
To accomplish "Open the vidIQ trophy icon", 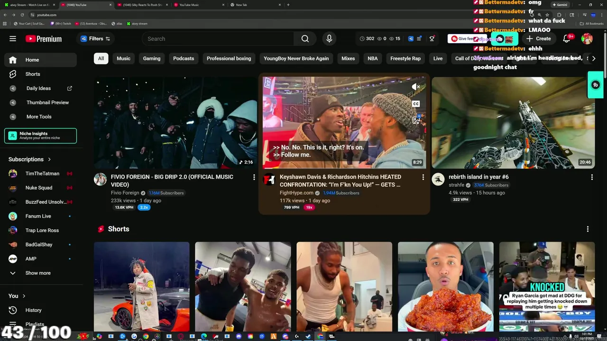I will (x=432, y=39).
